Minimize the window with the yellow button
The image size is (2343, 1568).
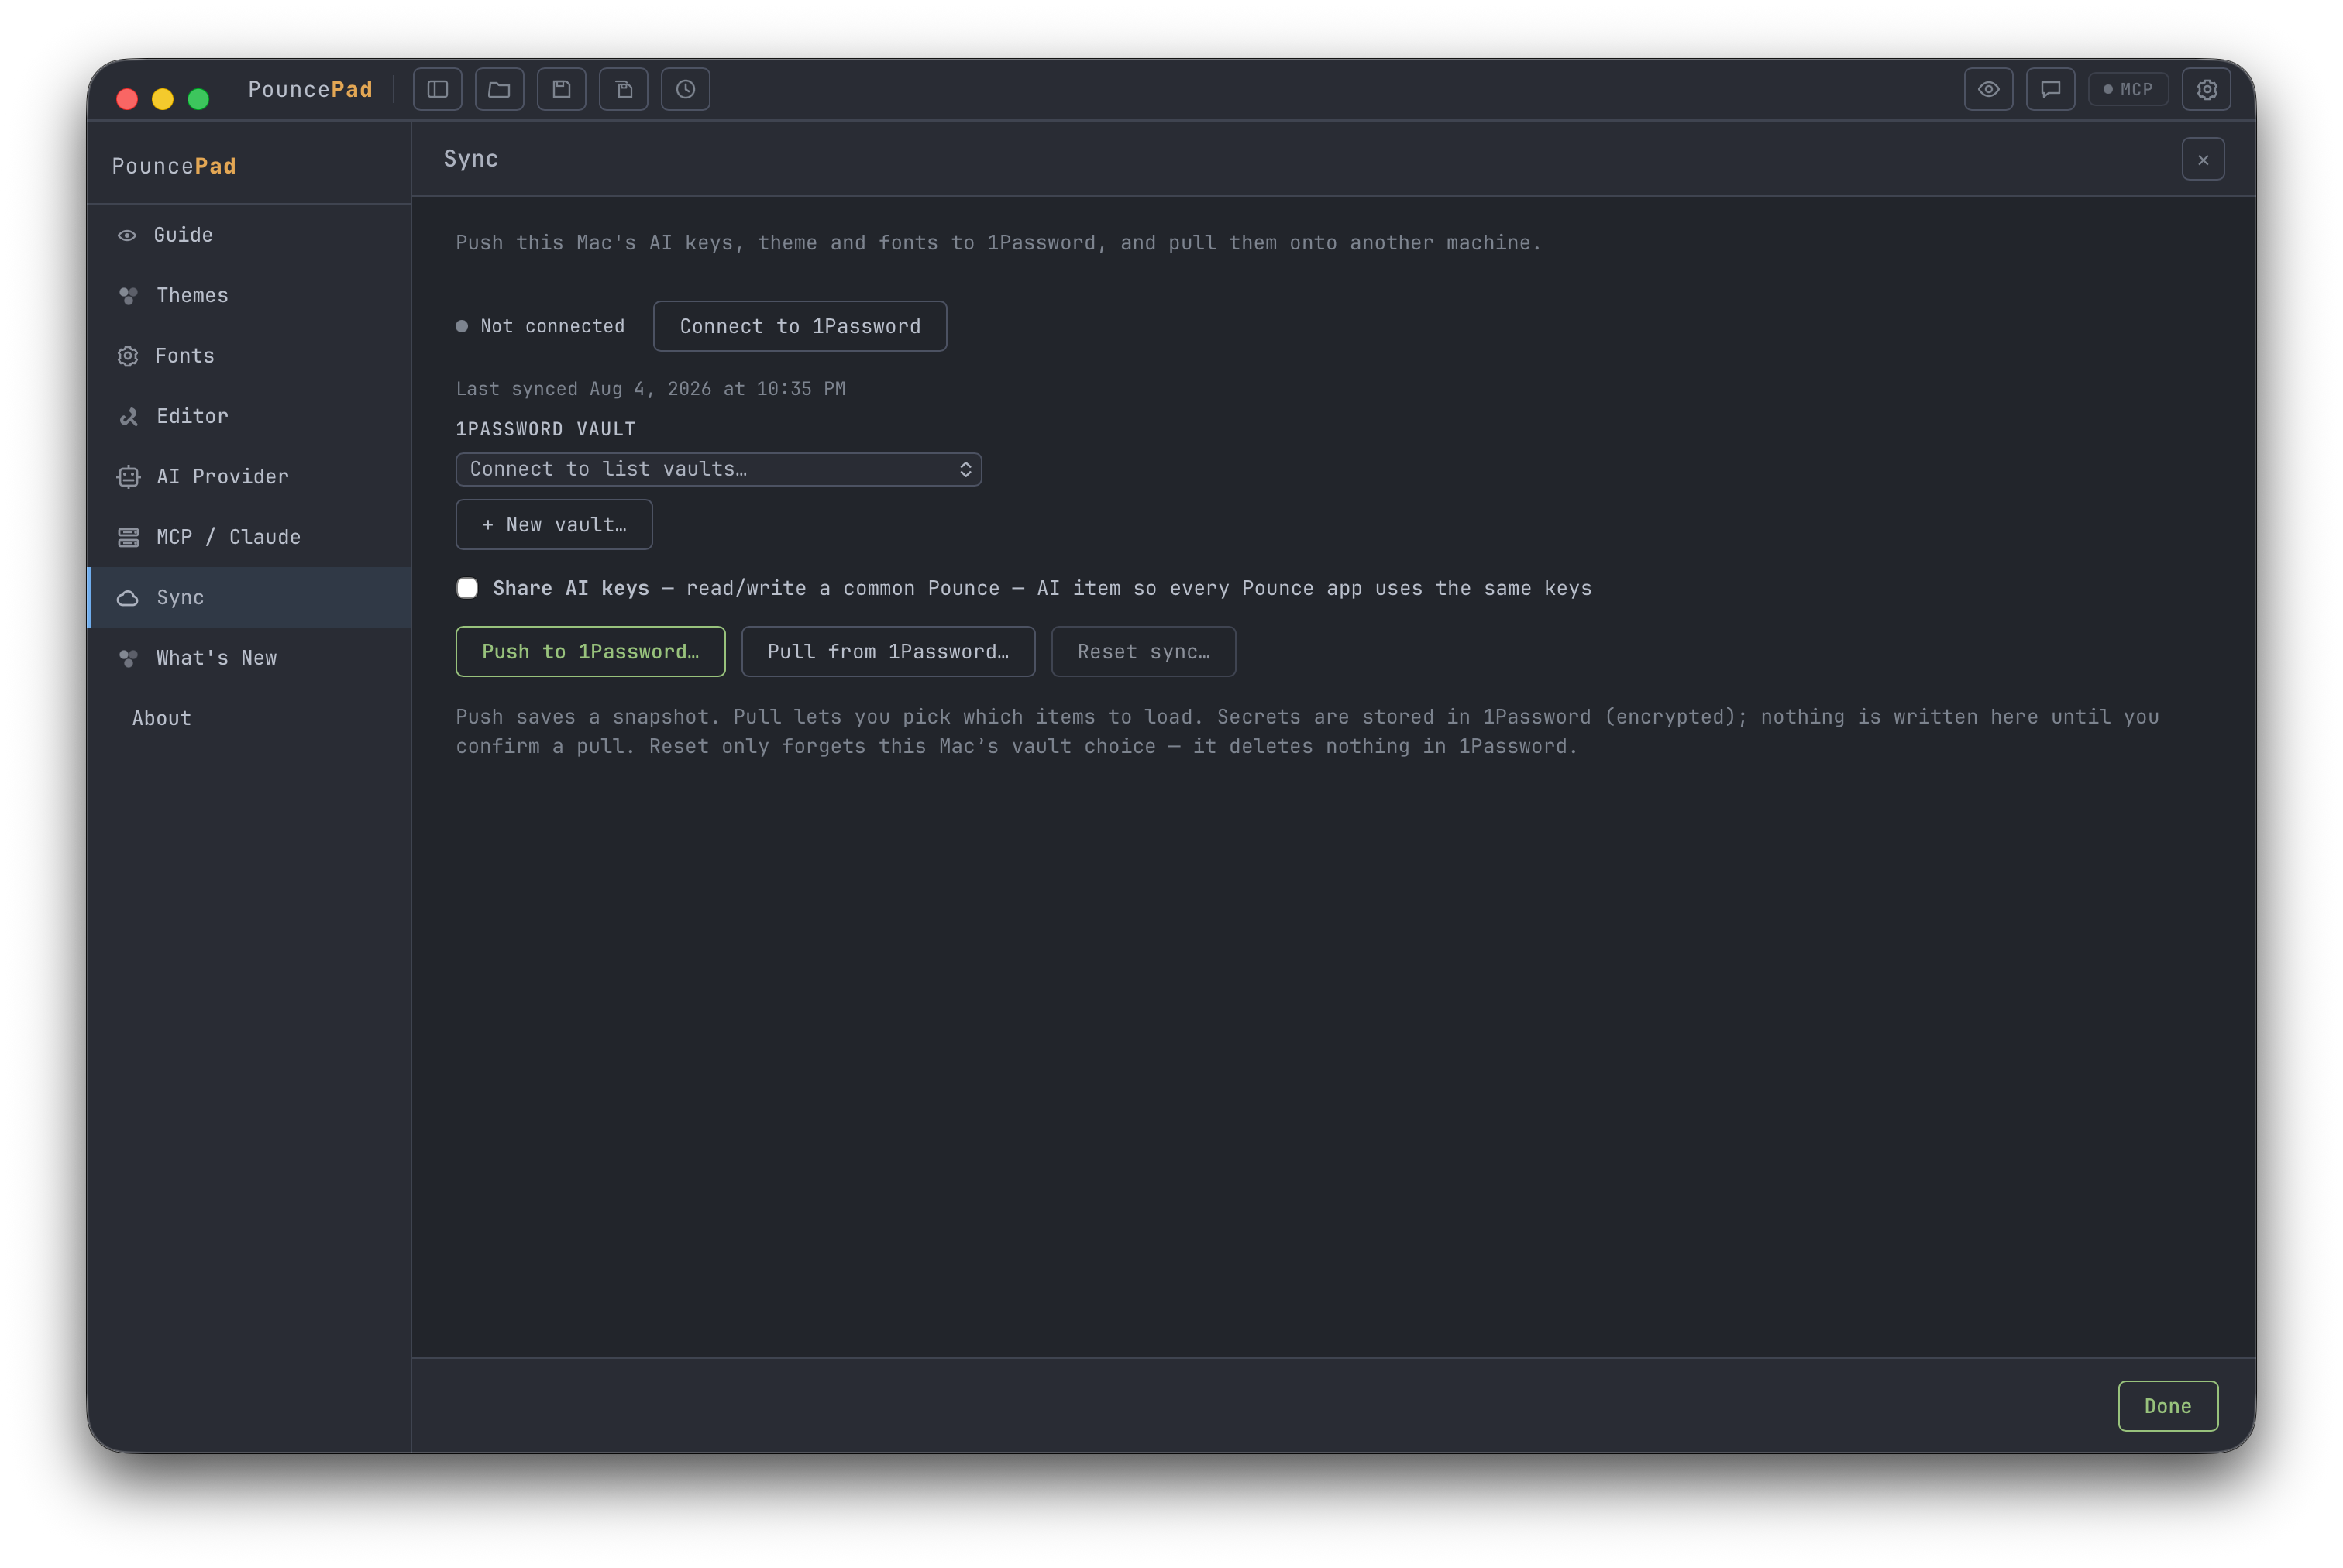click(162, 99)
